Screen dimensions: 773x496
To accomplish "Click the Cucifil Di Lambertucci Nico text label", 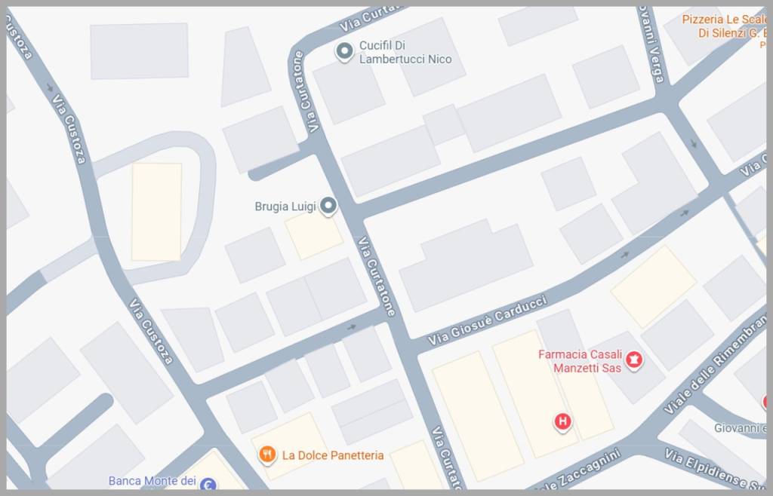I will tap(405, 52).
